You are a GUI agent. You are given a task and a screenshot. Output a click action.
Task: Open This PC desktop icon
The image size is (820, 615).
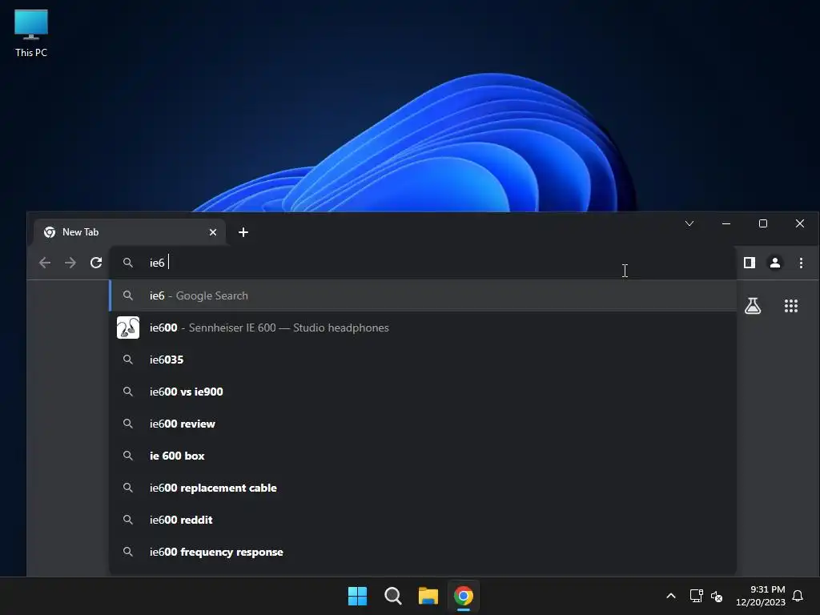click(31, 34)
